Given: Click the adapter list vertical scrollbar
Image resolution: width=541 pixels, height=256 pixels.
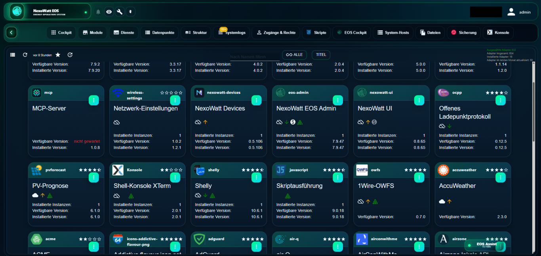Looking at the screenshot, I should coord(533,111).
